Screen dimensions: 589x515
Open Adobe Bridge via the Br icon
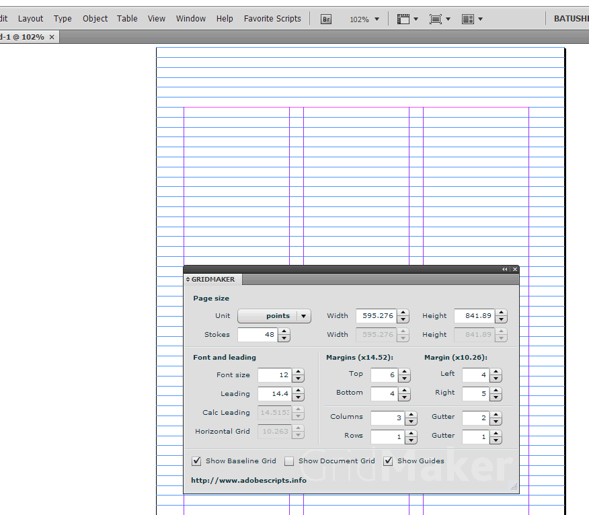326,19
